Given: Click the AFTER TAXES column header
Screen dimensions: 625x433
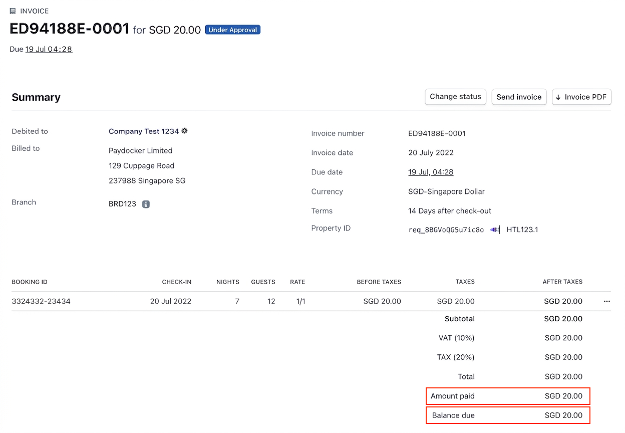Looking at the screenshot, I should coord(562,282).
